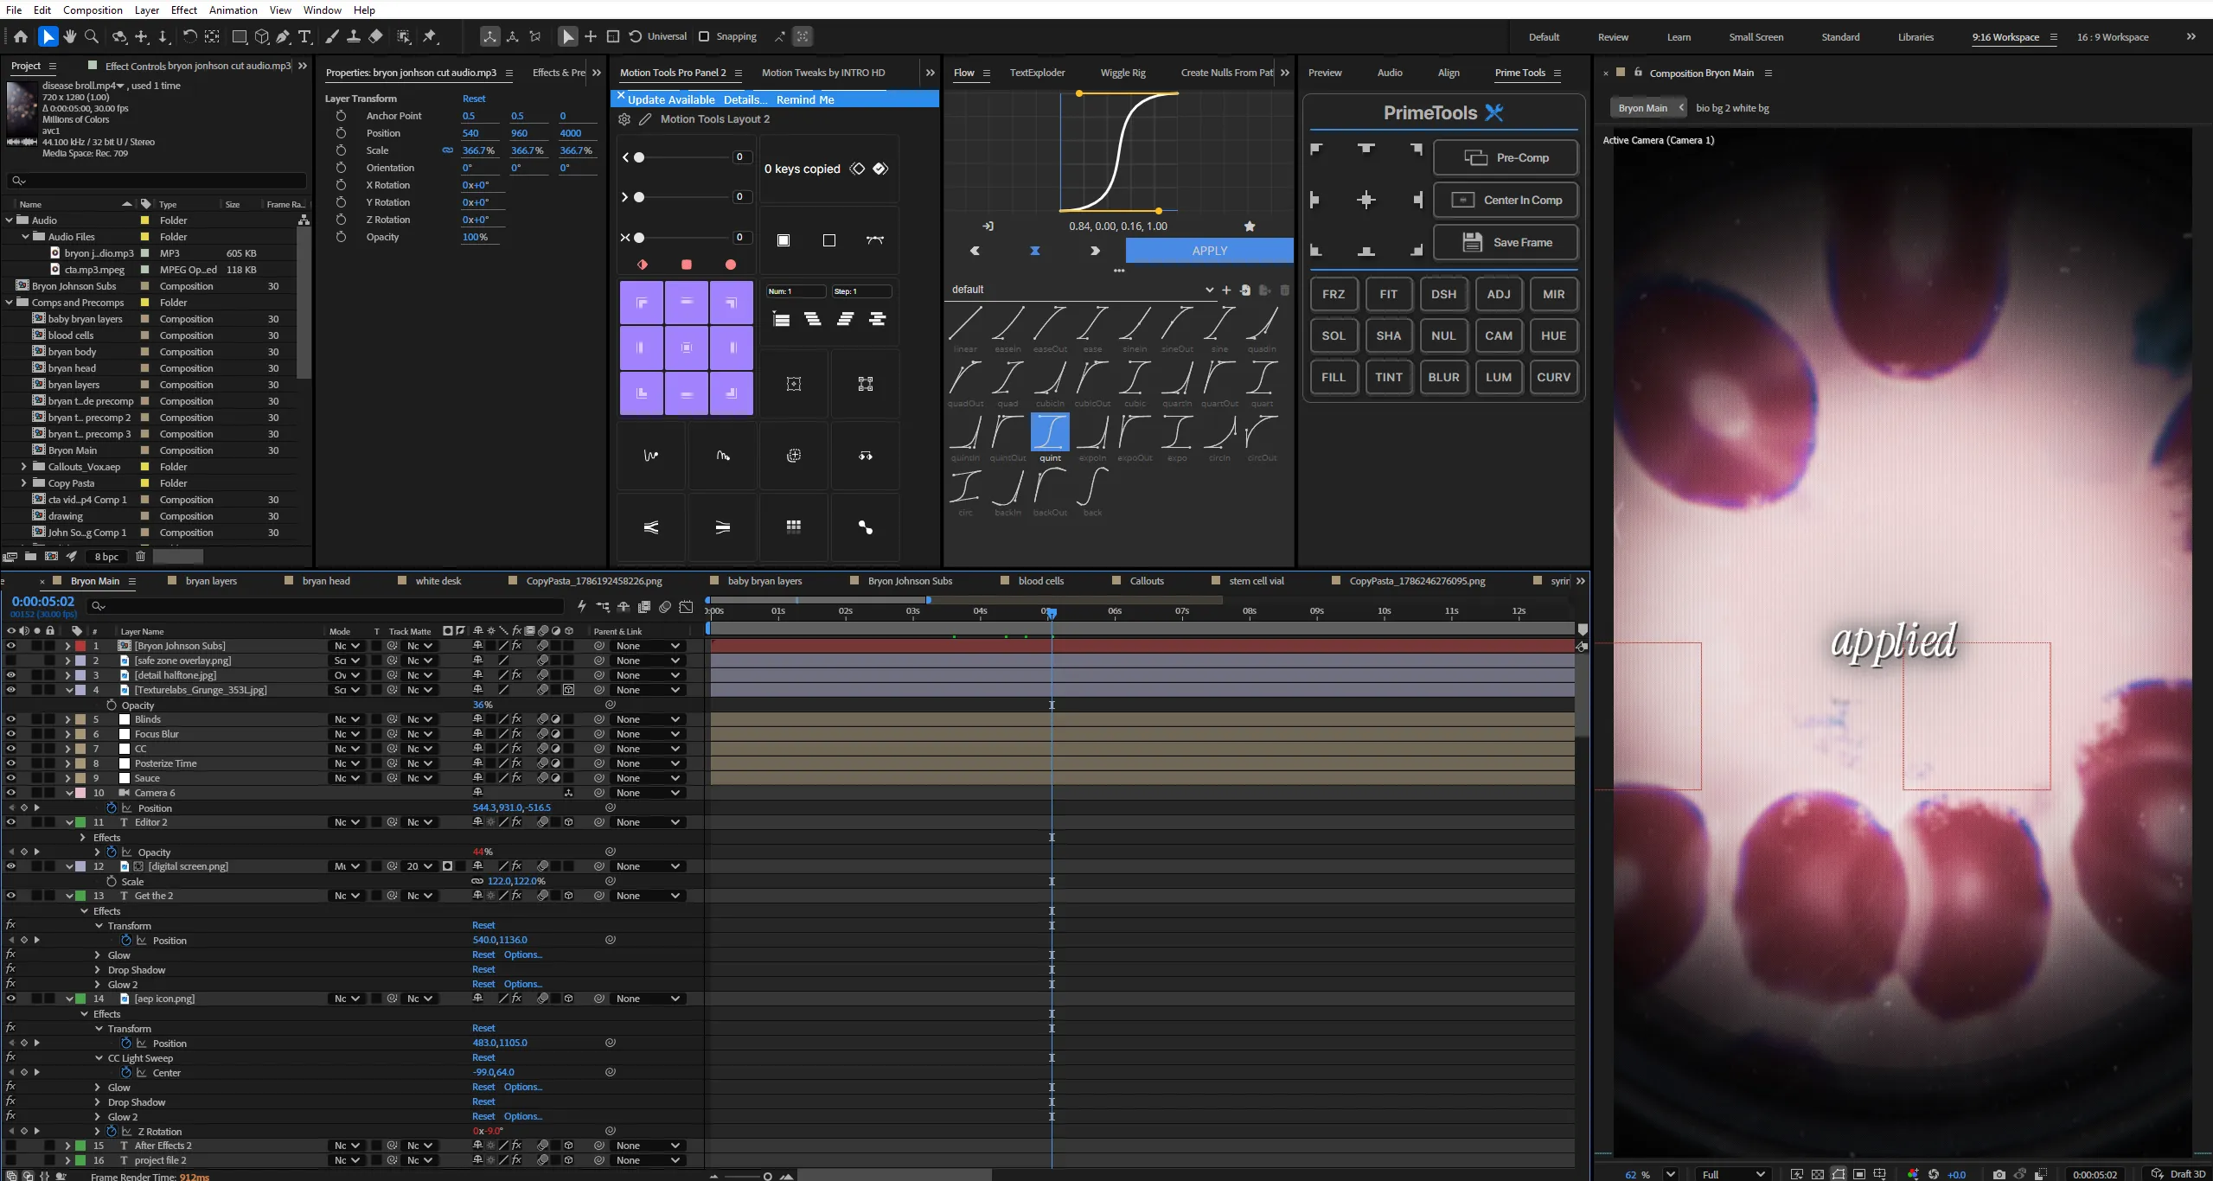Hide the Focus Blur layer
2213x1181 pixels.
[10, 734]
